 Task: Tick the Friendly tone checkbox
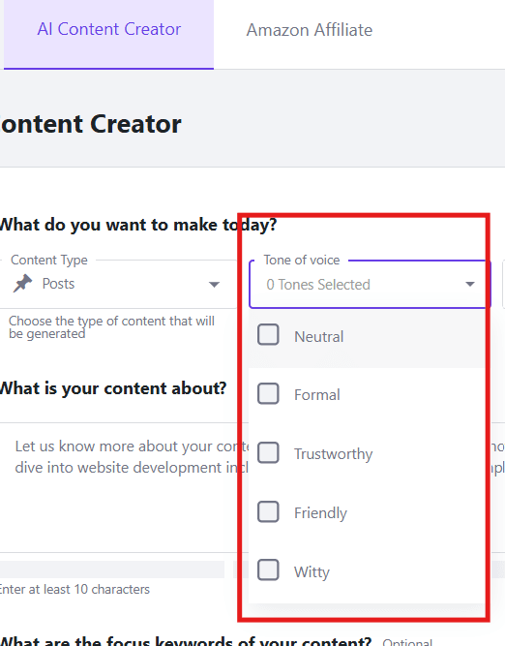coord(268,511)
